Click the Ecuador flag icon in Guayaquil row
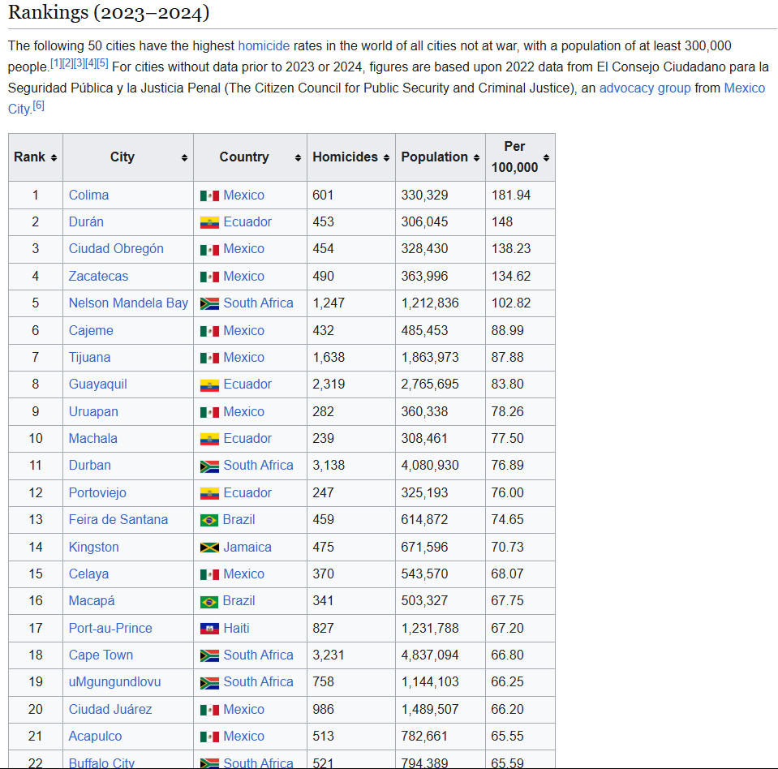The image size is (778, 769). tap(209, 384)
